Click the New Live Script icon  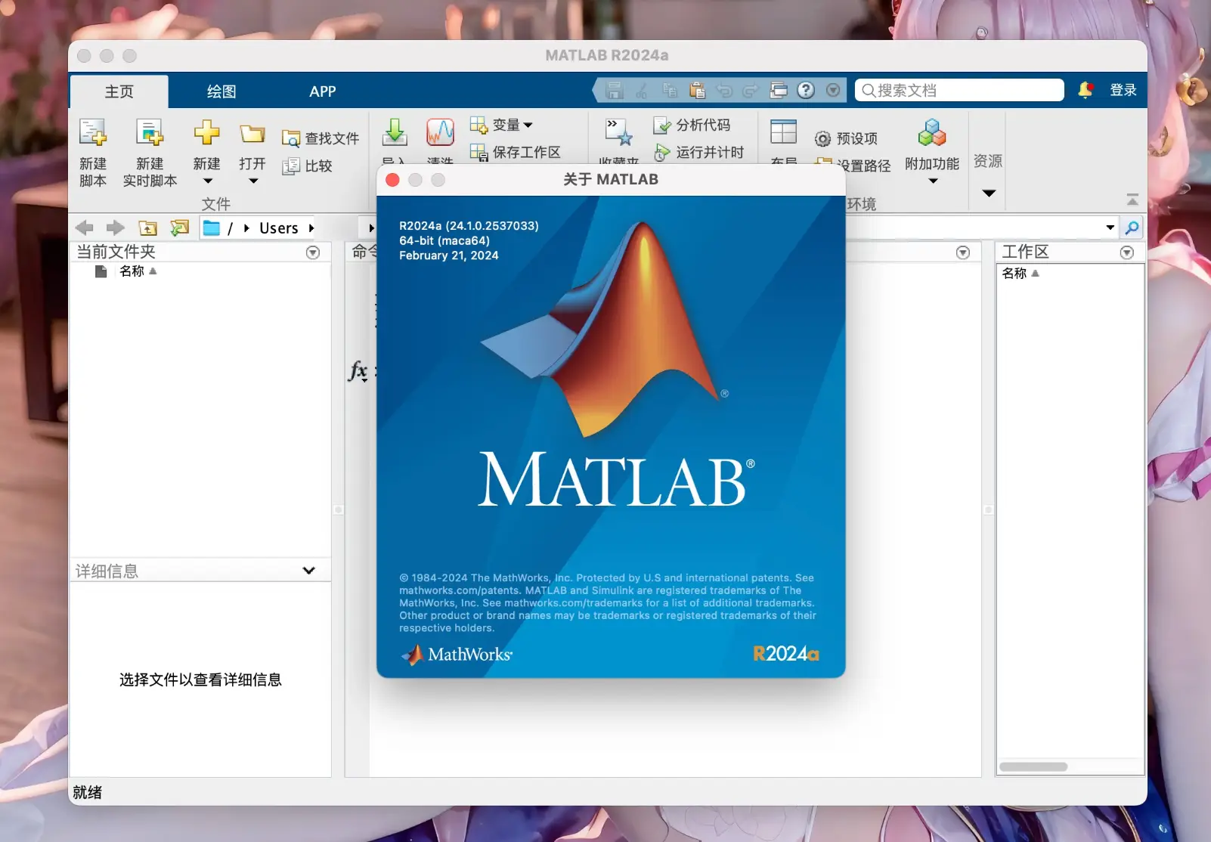[150, 134]
